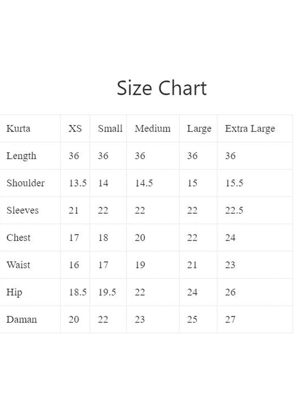Click the Medium column header
This screenshot has width=300, height=418.
point(152,128)
